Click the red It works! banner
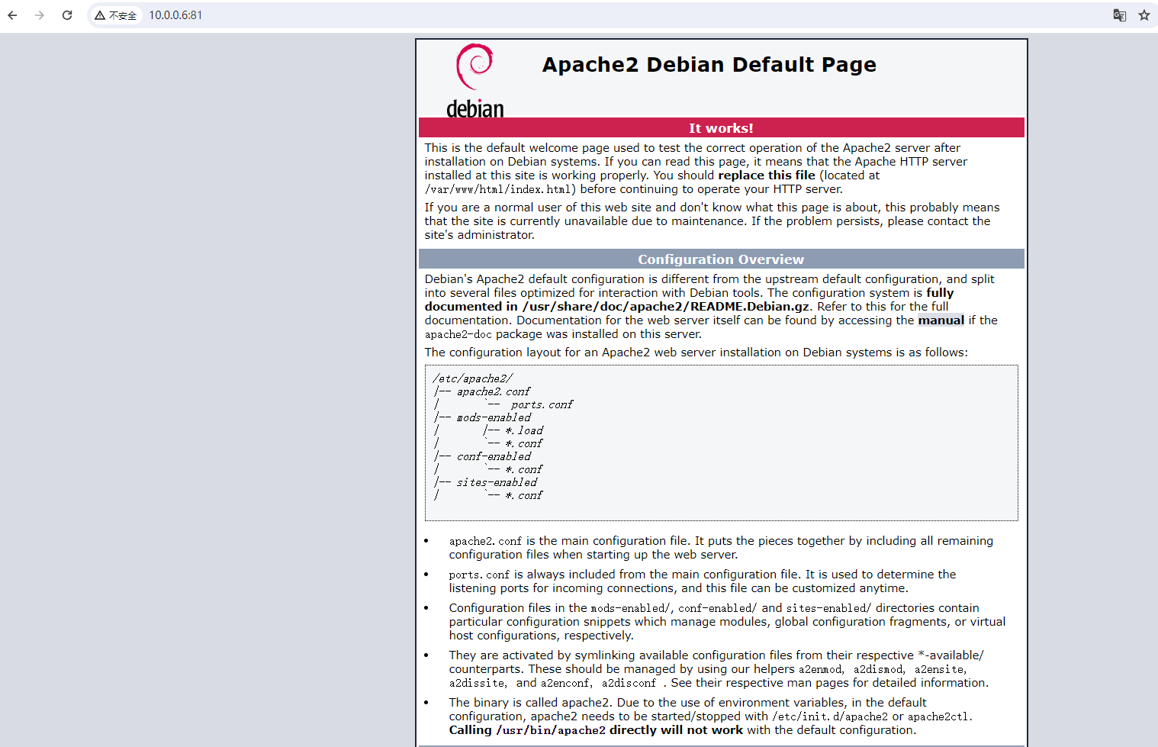The width and height of the screenshot is (1158, 747). click(721, 128)
